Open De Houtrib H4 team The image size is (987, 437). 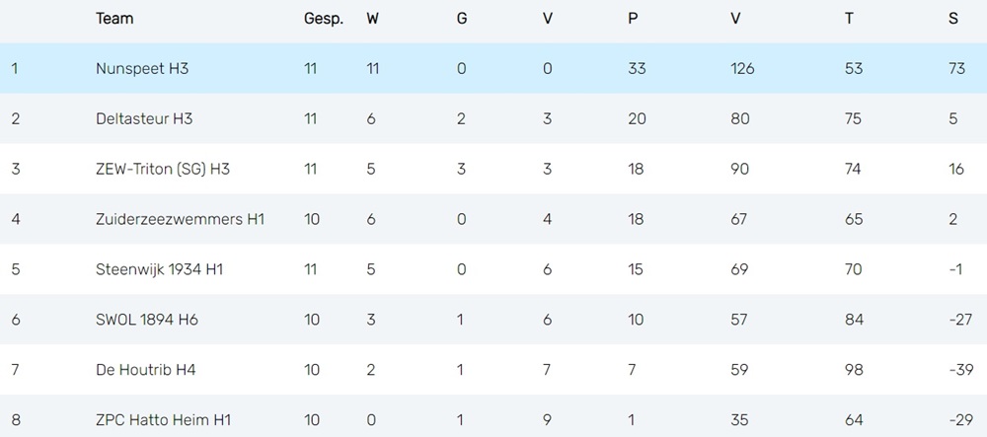[x=145, y=370]
